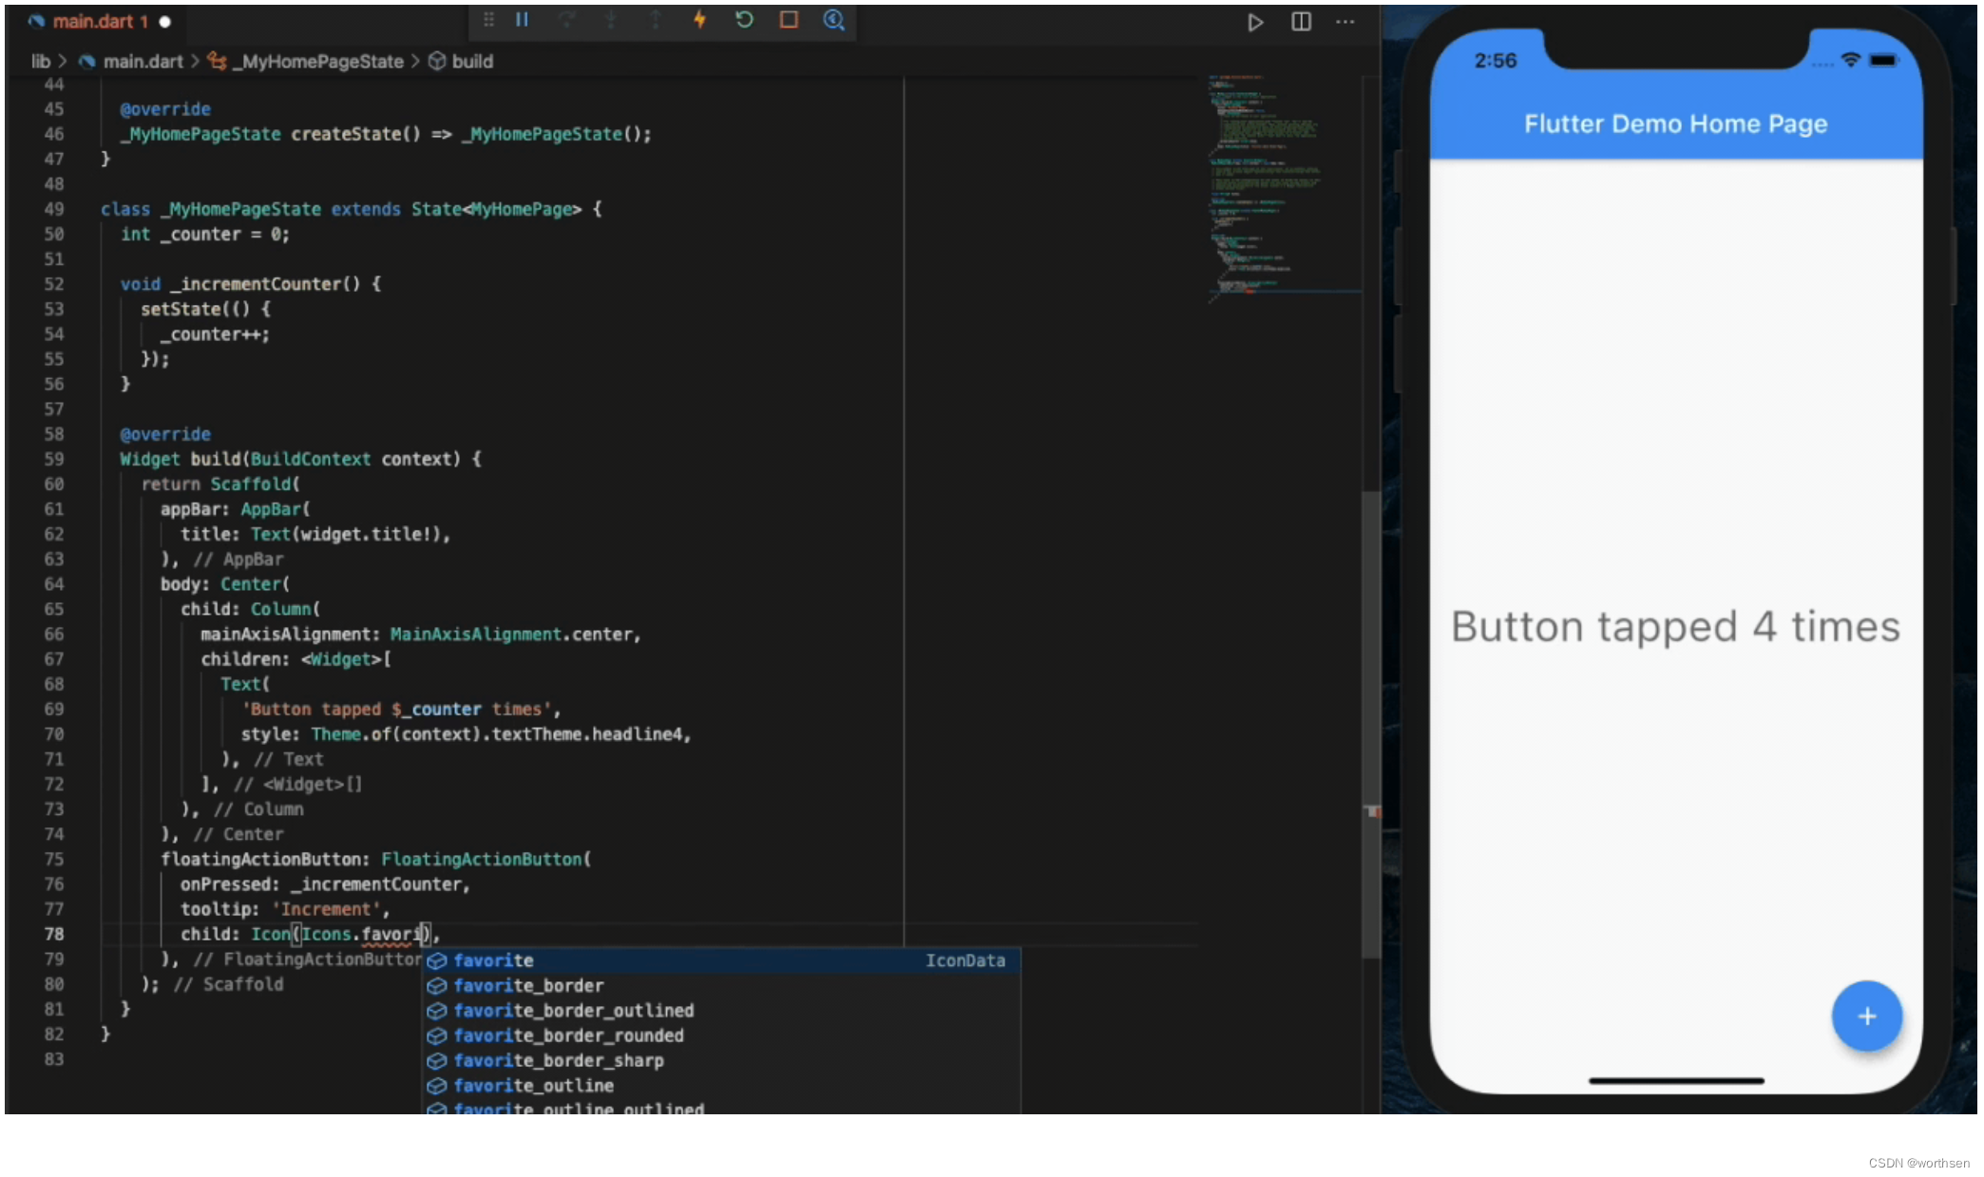Split the editor to the right

(1301, 22)
